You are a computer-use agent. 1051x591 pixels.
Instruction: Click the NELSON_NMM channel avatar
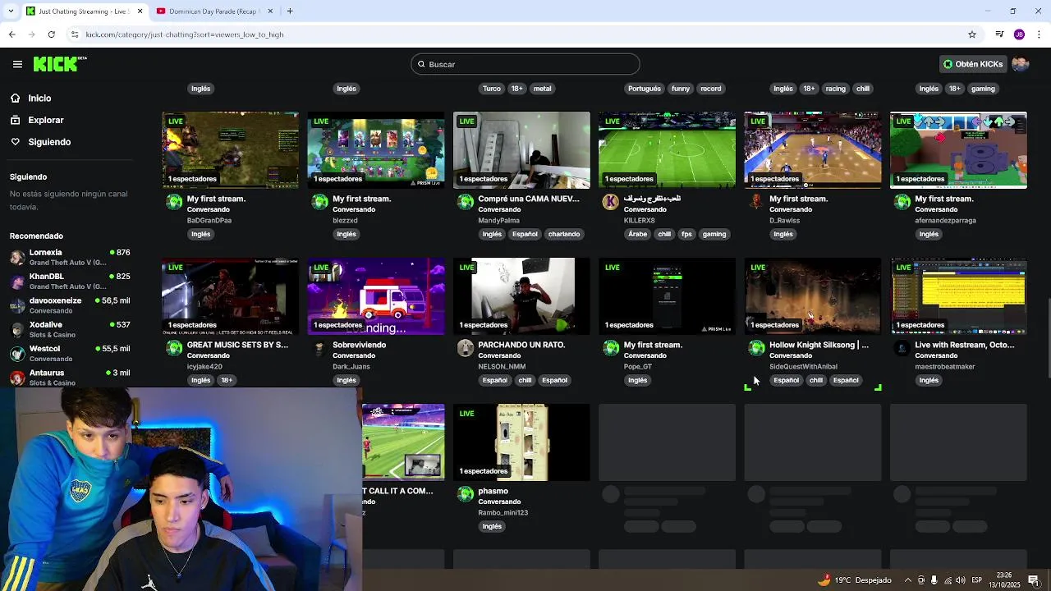coord(465,348)
